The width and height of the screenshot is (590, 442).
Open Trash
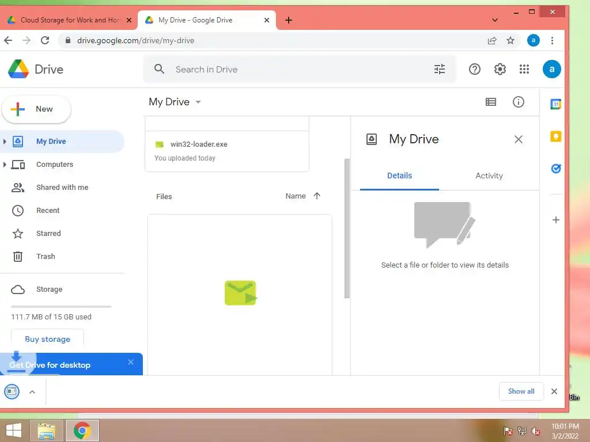click(46, 256)
